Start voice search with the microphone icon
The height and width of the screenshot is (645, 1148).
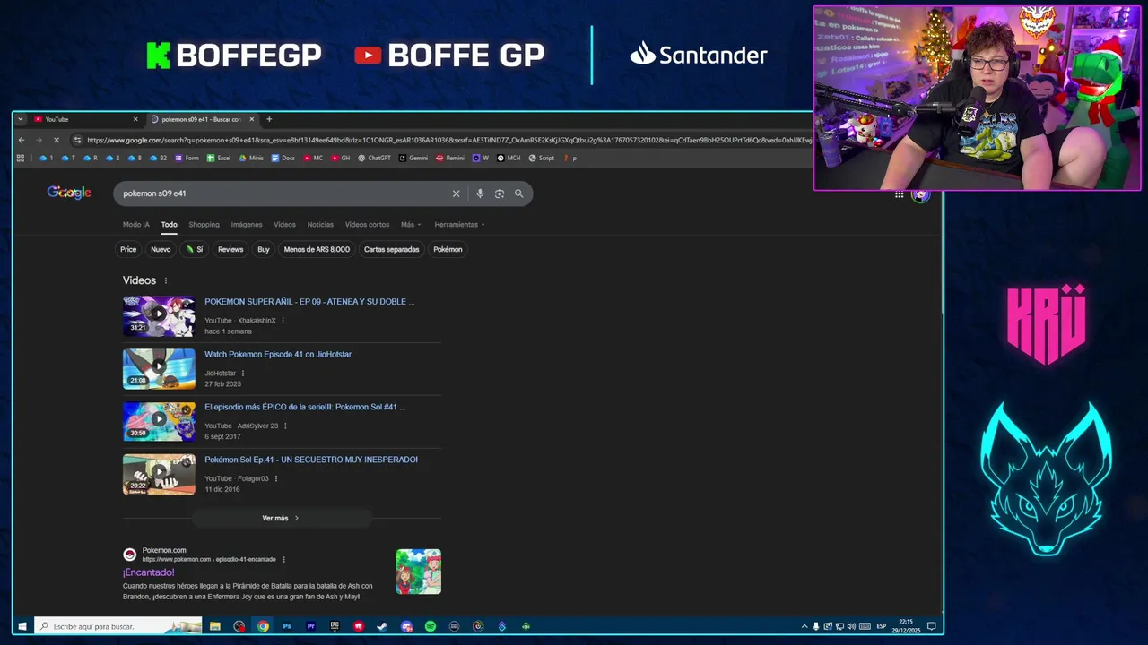click(480, 193)
